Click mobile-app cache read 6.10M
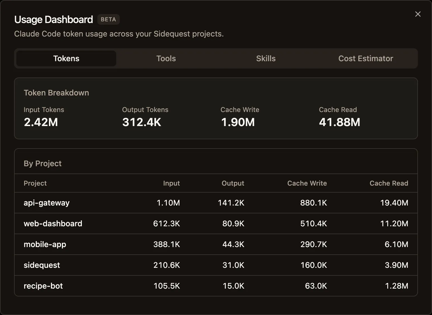This screenshot has width=432, height=315. click(x=396, y=244)
